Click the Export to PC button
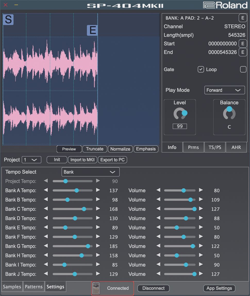Viewport: 250px width, 296px height. [112, 160]
